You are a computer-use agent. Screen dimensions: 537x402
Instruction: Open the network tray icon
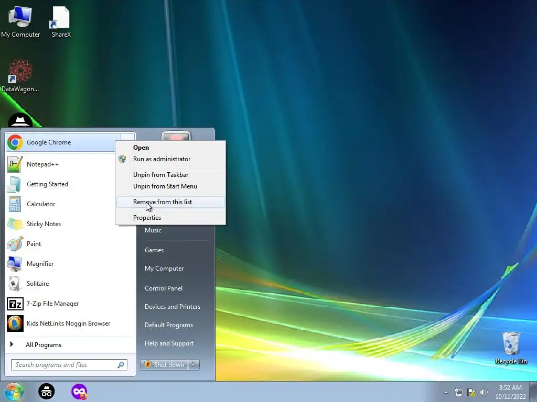(458, 392)
